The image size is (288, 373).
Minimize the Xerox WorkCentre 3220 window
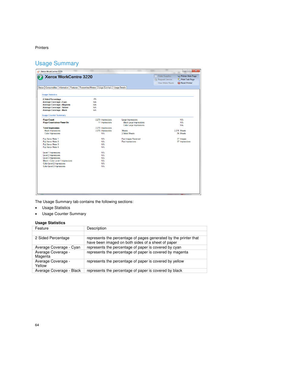coord(185,71)
